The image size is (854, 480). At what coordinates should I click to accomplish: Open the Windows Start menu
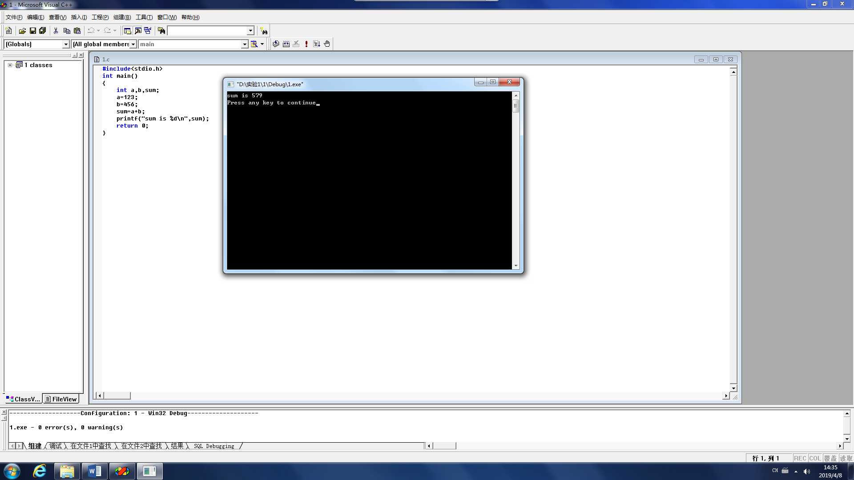[x=12, y=471]
